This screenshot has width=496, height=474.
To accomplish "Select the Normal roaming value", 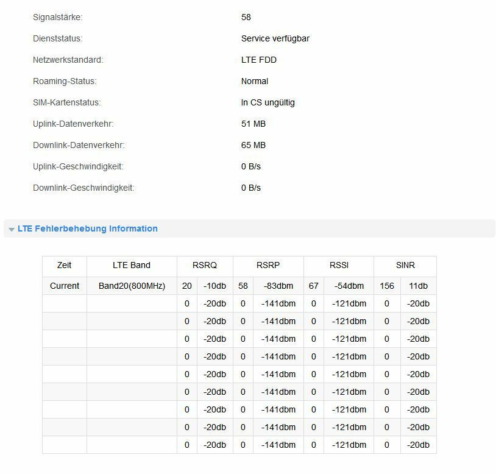I will [255, 81].
